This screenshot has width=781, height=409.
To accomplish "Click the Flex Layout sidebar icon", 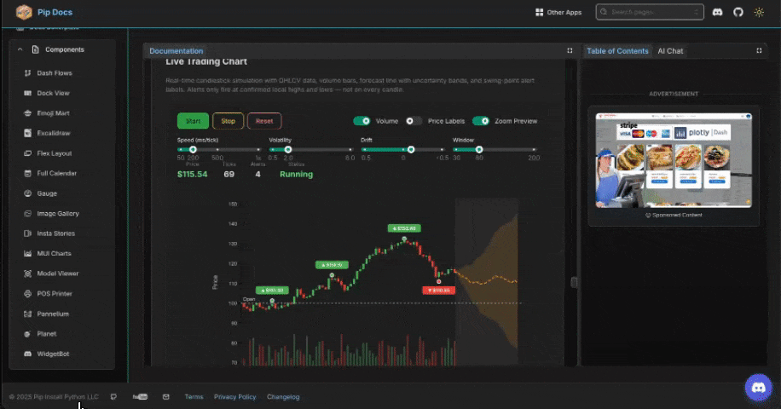I will 27,153.
